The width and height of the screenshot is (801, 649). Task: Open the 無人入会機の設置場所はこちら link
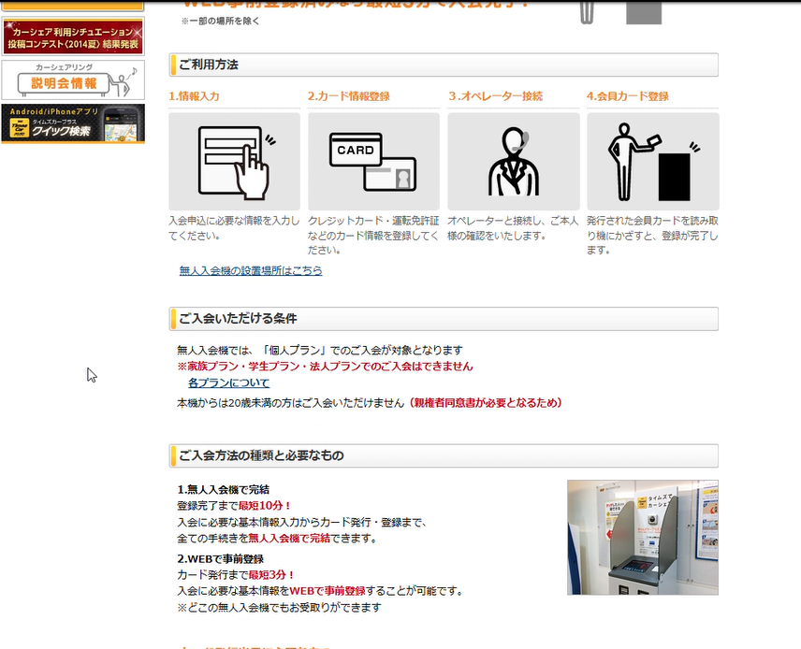(x=251, y=270)
